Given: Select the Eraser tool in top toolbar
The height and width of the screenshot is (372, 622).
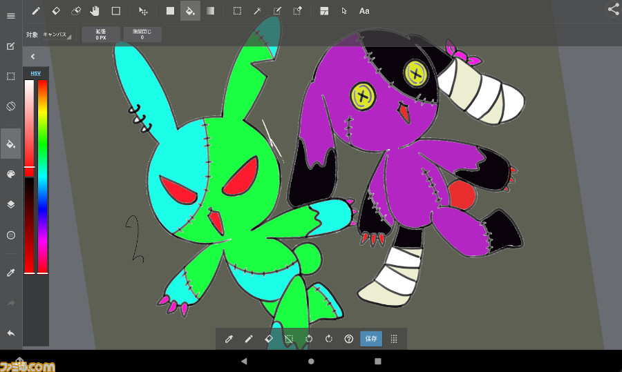Looking at the screenshot, I should (56, 11).
